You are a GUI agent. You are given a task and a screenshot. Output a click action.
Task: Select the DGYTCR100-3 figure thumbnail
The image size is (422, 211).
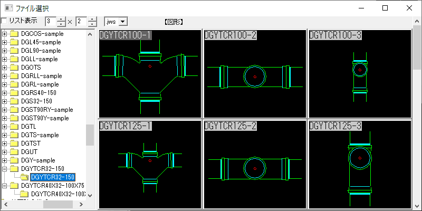point(360,74)
